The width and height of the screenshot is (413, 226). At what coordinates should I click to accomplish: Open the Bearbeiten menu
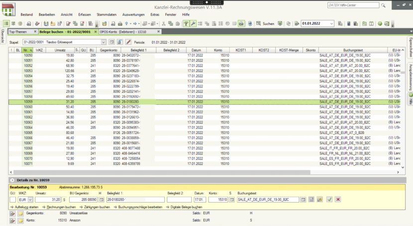[x=47, y=15]
